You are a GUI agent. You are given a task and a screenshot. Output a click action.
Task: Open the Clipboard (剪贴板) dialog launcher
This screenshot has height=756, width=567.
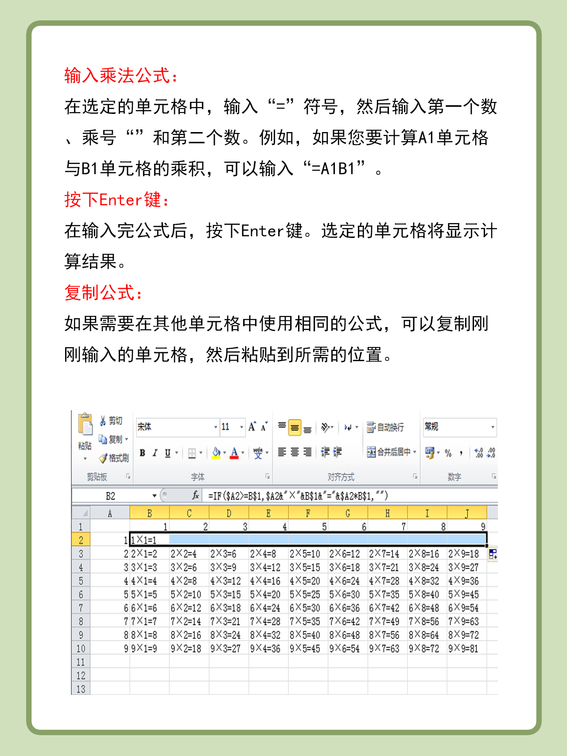128,476
